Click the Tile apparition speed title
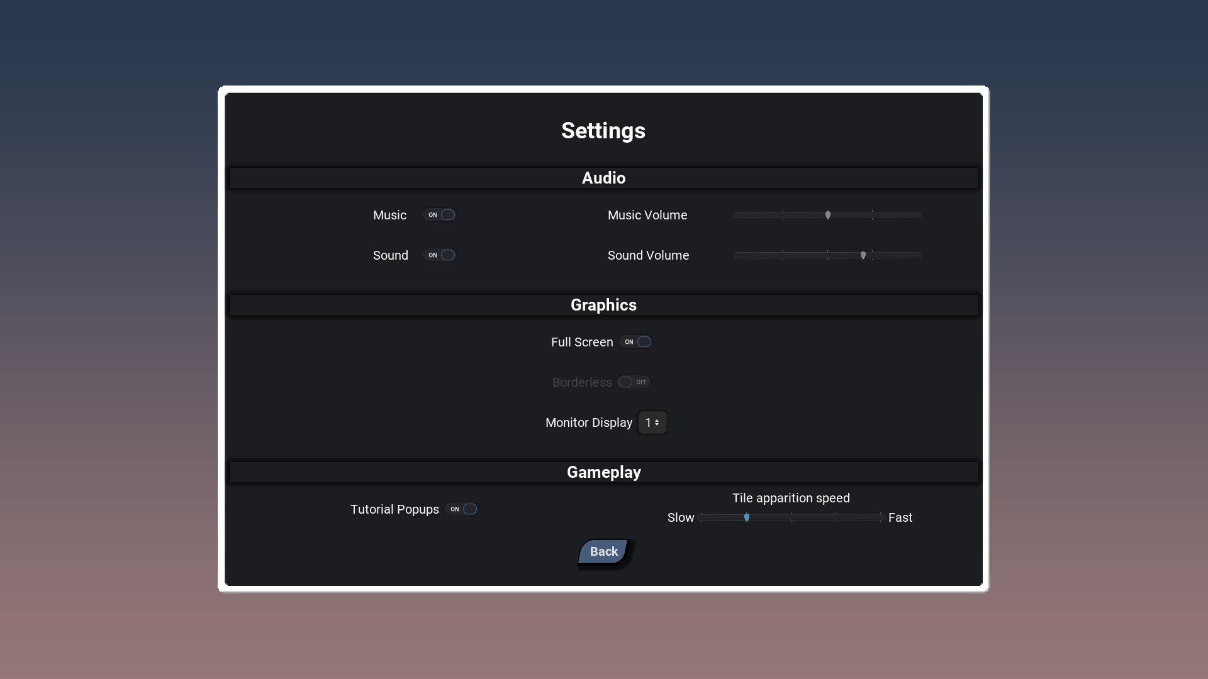This screenshot has width=1208, height=679. [x=791, y=497]
